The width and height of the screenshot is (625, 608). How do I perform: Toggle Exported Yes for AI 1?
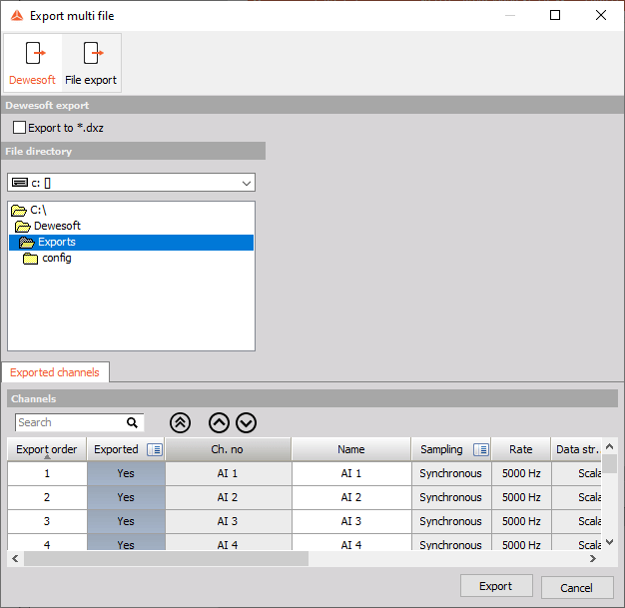126,473
